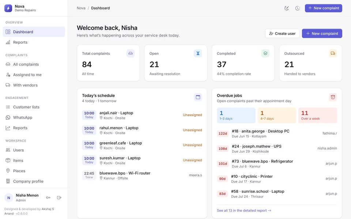Open Reports under Overview section
351x219 pixels.
pyautogui.click(x=34, y=42)
